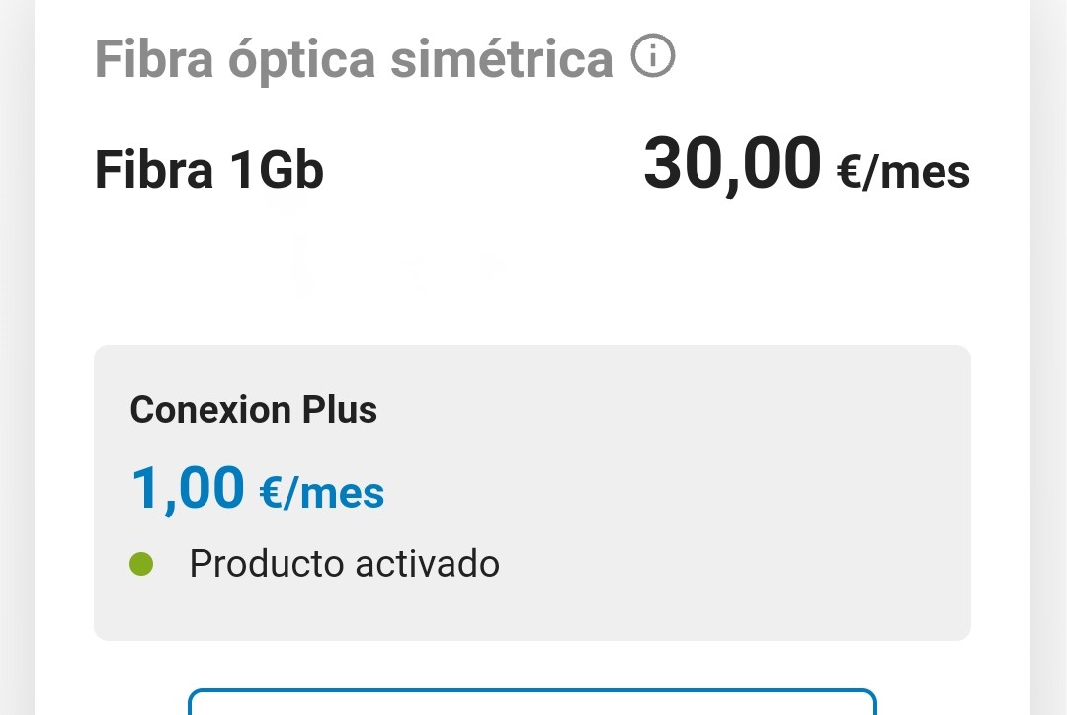
Task: Open info icon beside Fibra óptica simétrica
Action: [653, 55]
